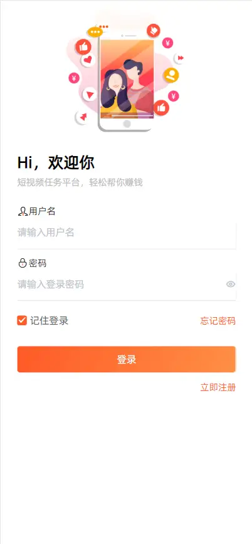Click the phone's round home button

(x=127, y=124)
